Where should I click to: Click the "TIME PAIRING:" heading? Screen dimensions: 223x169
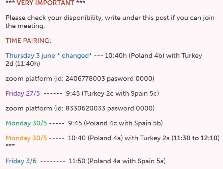(28, 41)
